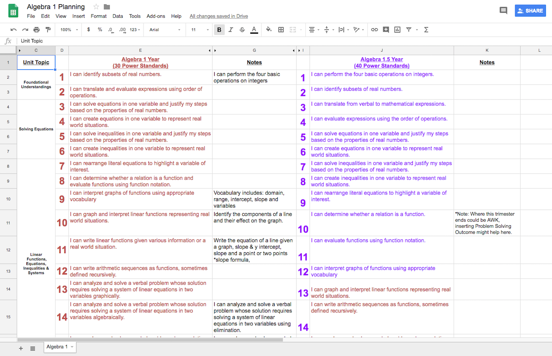Apply strikethrough formatting
The width and height of the screenshot is (552, 356).
(242, 29)
